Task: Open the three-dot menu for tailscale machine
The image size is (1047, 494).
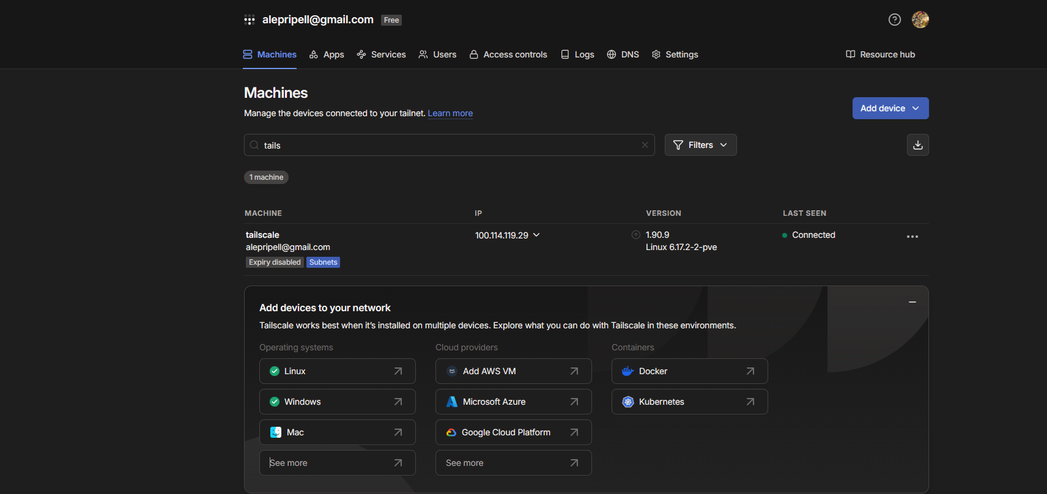Action: click(912, 237)
